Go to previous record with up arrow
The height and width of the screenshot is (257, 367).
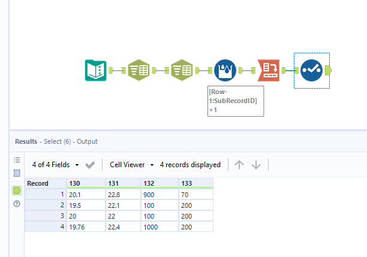point(239,165)
